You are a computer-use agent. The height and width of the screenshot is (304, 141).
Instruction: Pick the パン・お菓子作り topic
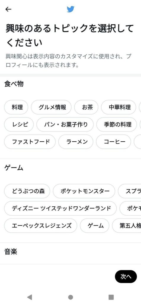[x=65, y=124]
